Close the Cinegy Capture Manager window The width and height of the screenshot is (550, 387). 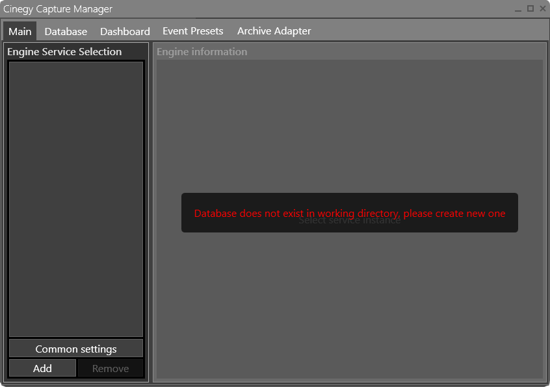point(543,8)
